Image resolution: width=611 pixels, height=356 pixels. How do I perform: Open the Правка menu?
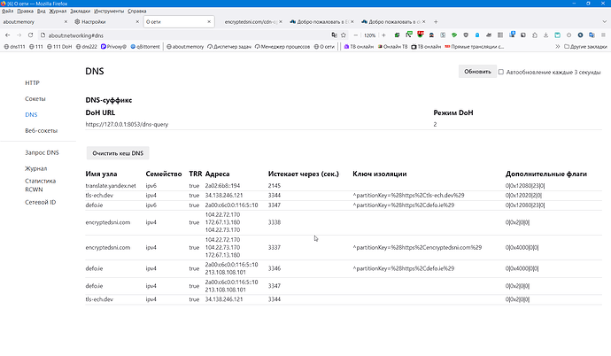pyautogui.click(x=25, y=11)
